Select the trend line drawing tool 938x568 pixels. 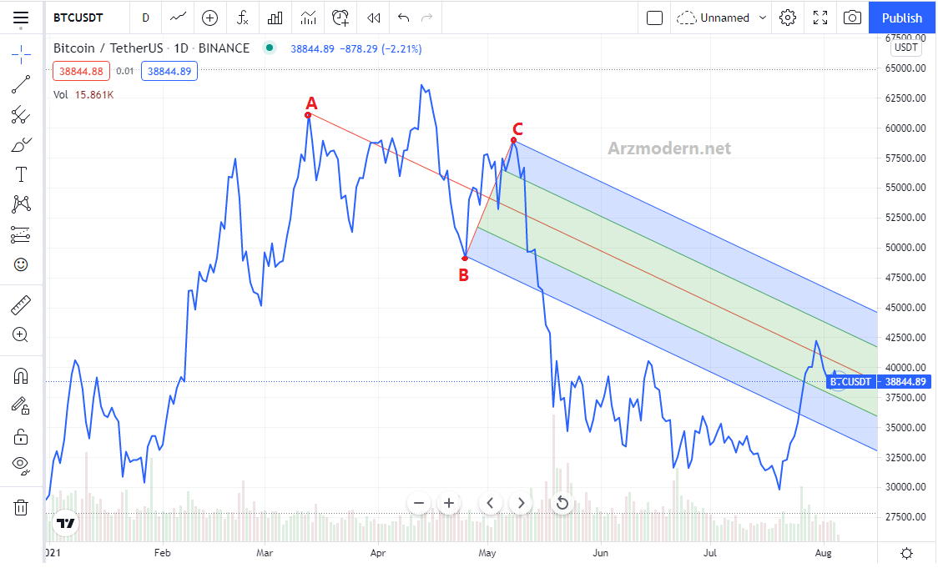(21, 84)
